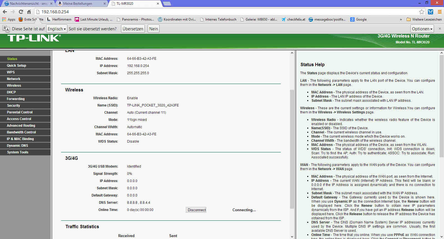Open Parental Control settings

[25, 112]
